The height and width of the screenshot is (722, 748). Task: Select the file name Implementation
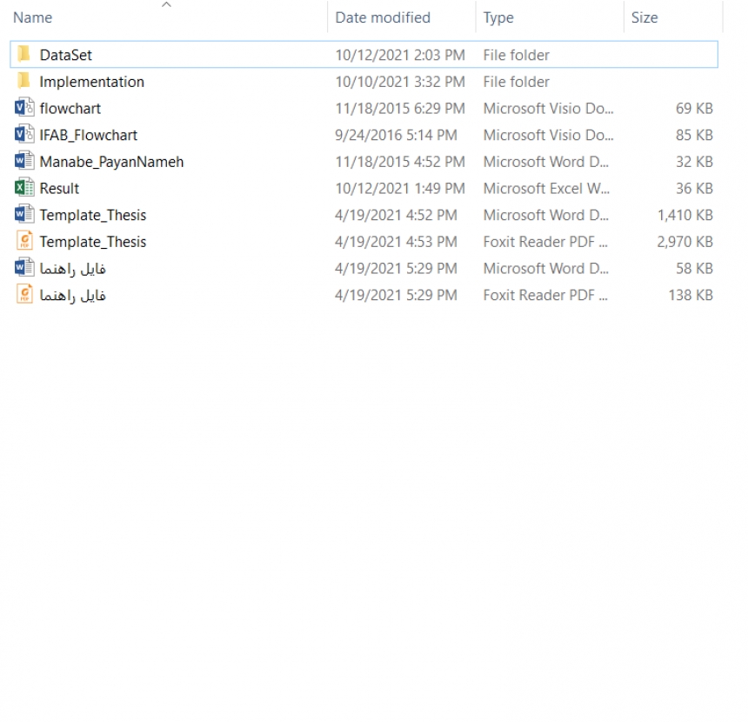point(91,82)
